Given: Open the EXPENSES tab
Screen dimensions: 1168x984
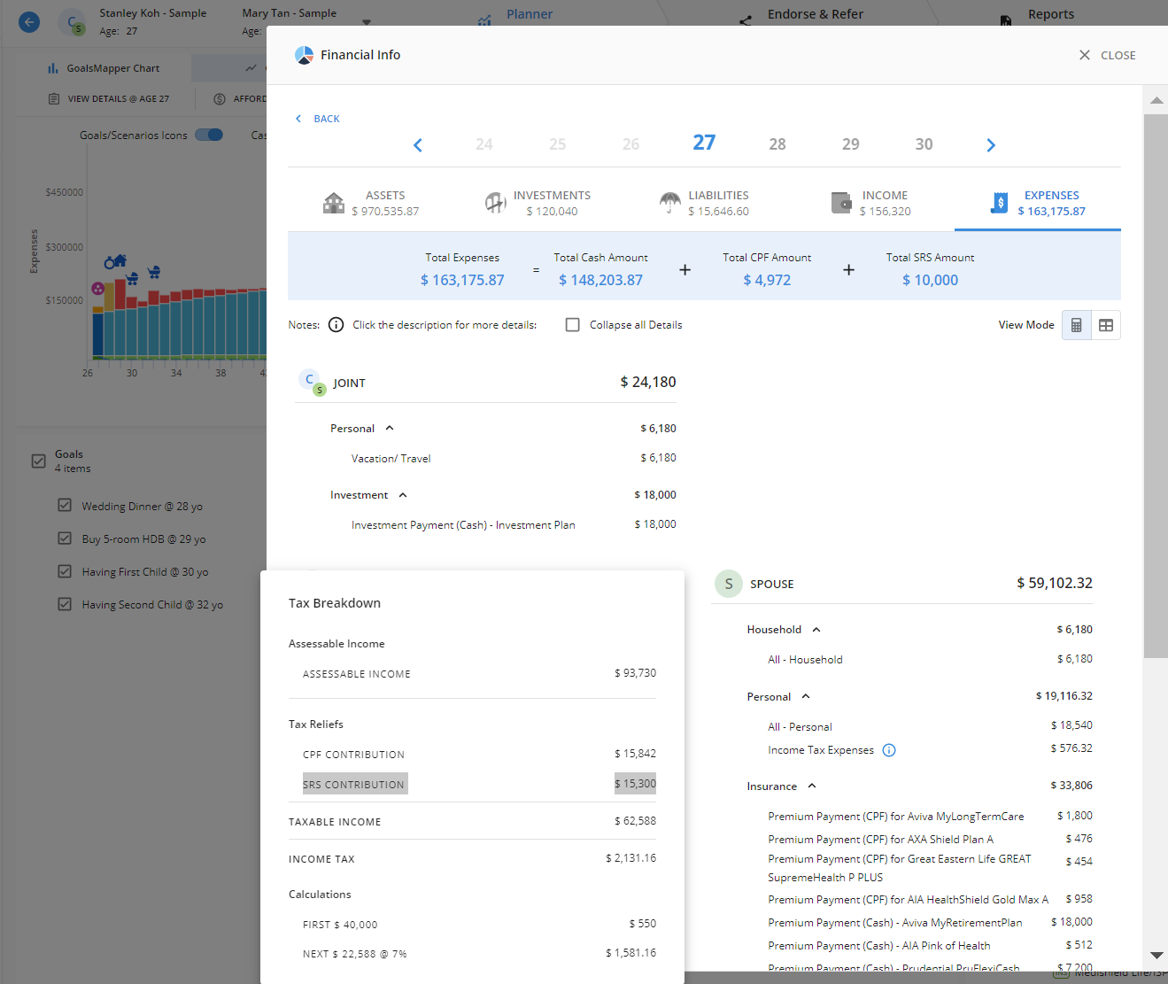Looking at the screenshot, I should click(1037, 203).
